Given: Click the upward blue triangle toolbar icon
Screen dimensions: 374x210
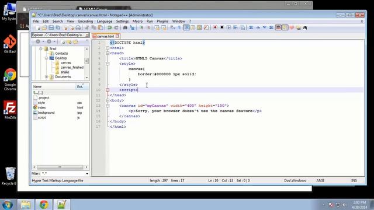Looking at the screenshot, I should pyautogui.click(x=258, y=27).
